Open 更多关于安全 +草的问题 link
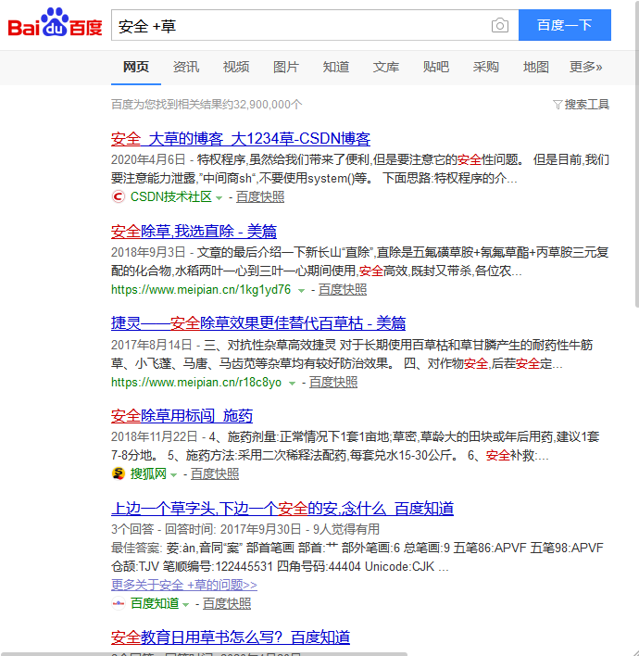 click(x=184, y=585)
